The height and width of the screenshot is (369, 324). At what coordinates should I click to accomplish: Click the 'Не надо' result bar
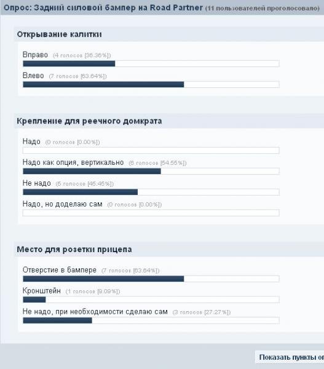[151, 192]
